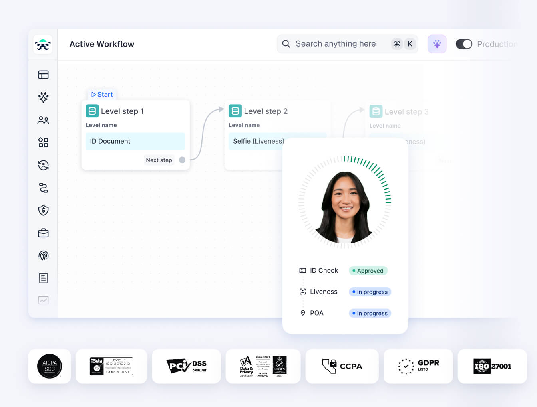
Task: Click the app logo in the sidebar
Action: click(x=43, y=44)
